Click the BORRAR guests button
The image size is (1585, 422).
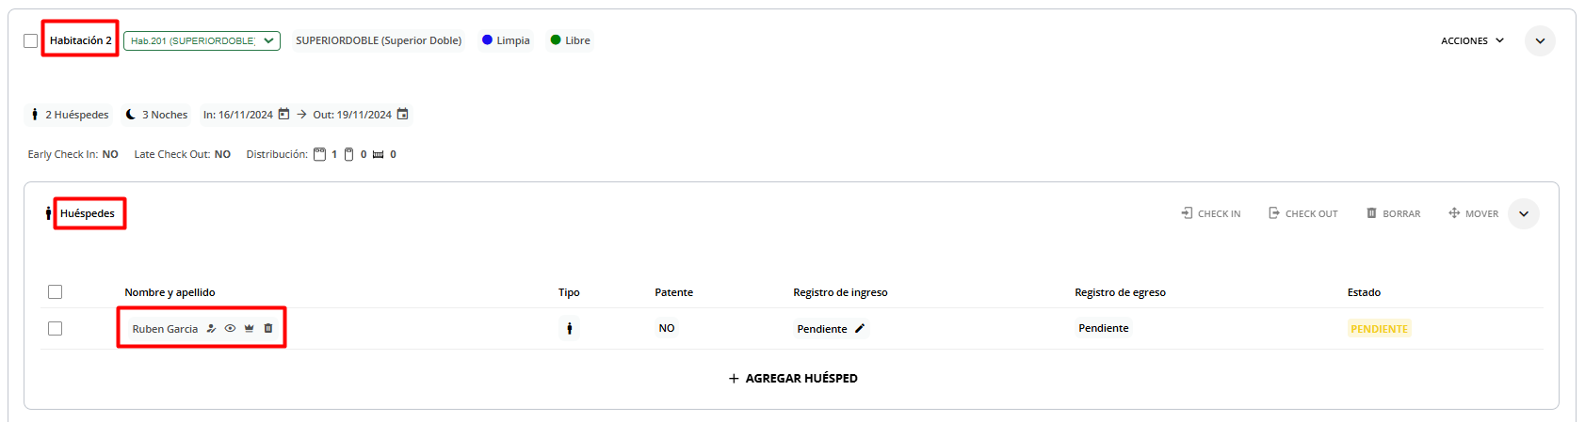1393,213
